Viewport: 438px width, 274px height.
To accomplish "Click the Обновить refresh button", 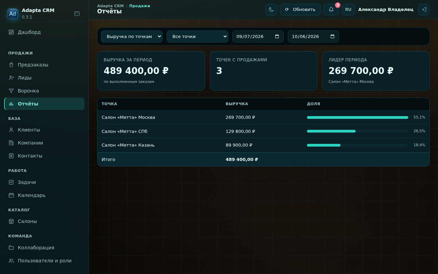I will (x=300, y=10).
